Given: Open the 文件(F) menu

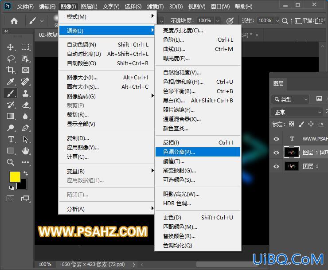Looking at the screenshot, I should pyautogui.click(x=25, y=7).
